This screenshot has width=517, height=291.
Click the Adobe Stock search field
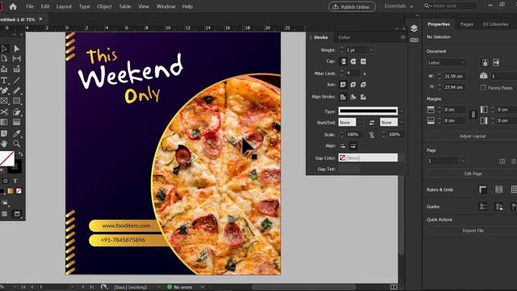coord(454,6)
